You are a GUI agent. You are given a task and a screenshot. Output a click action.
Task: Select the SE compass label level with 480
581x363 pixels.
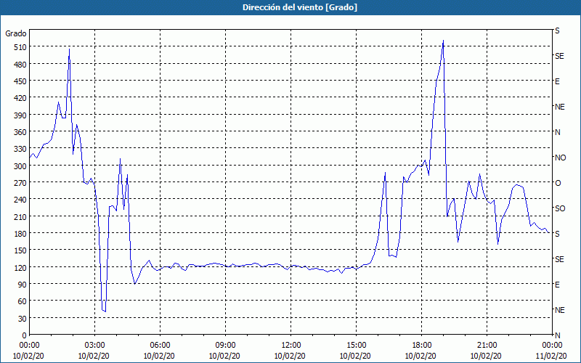(x=559, y=56)
